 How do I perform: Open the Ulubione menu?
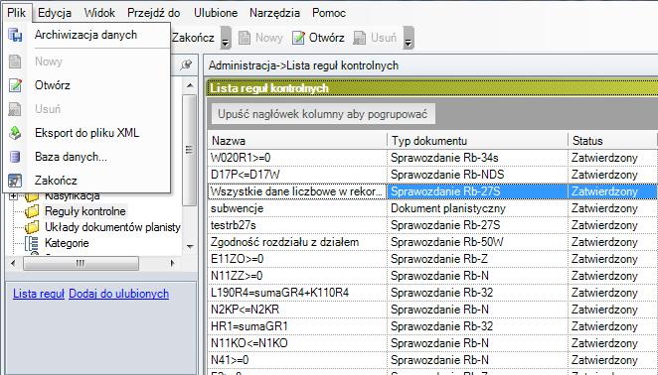pos(216,13)
